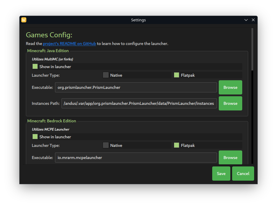Viewport: 277px width, 207px height.
Task: Select Flatpak launcher type for Bedrock Edition
Action: click(176, 145)
